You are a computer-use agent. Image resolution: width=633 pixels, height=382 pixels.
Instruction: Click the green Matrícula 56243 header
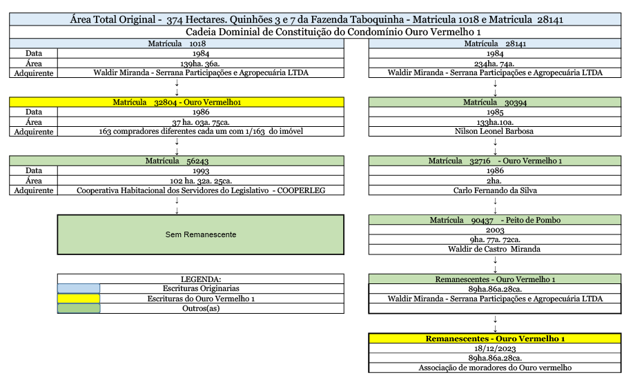click(x=177, y=161)
